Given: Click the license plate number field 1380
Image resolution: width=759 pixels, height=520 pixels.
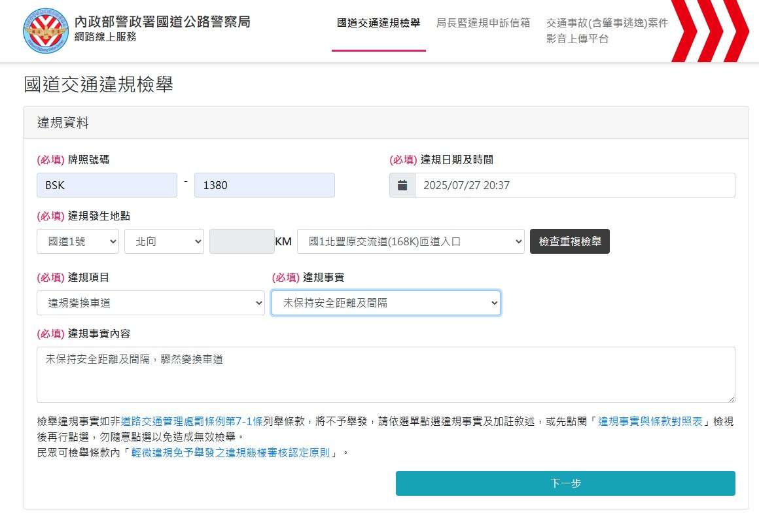Looking at the screenshot, I should pyautogui.click(x=264, y=185).
